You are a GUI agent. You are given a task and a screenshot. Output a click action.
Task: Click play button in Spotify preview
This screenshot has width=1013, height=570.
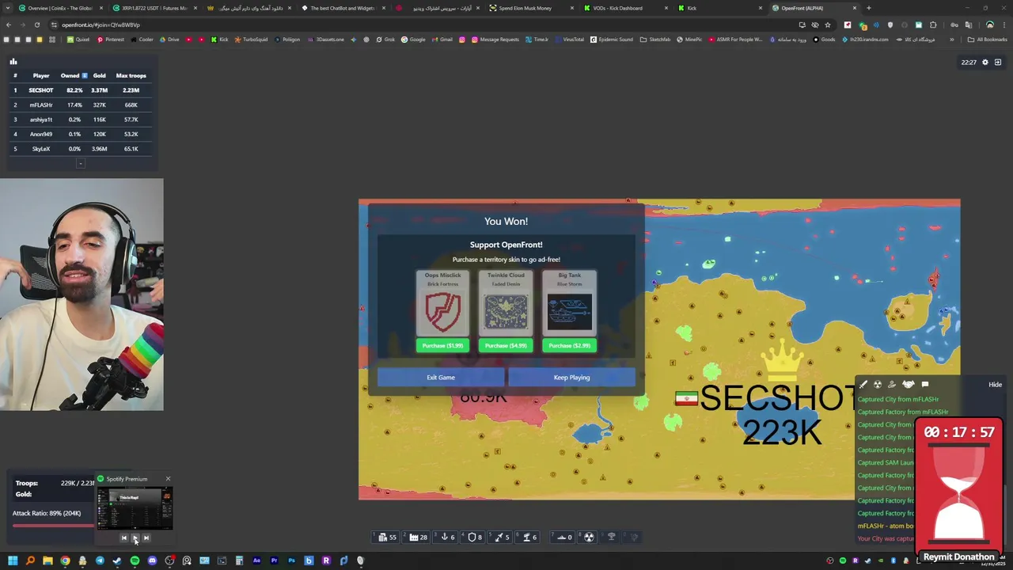click(135, 538)
